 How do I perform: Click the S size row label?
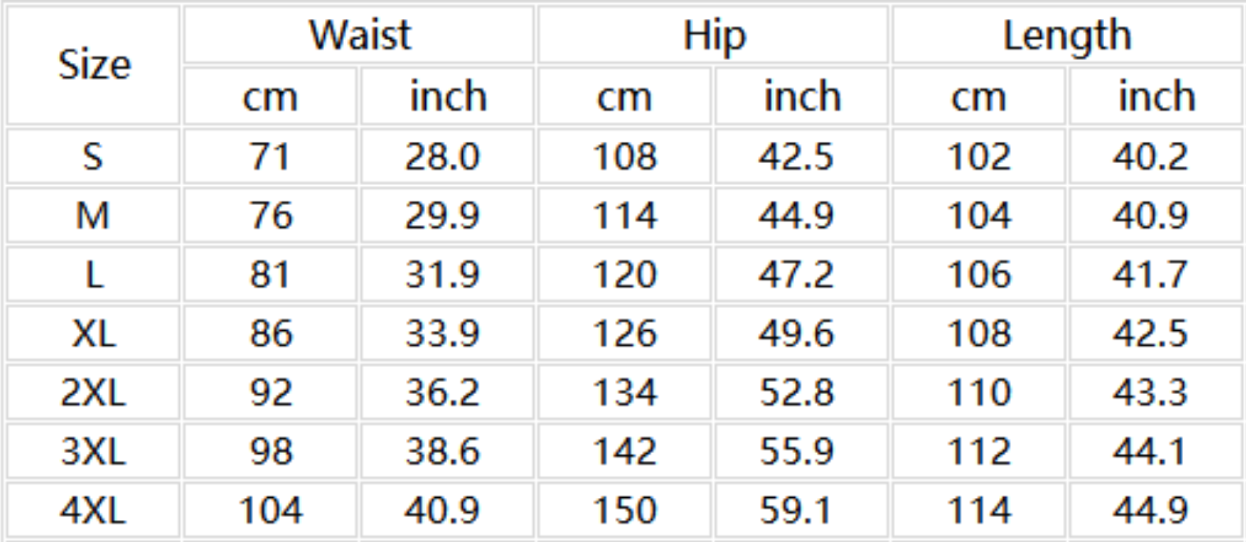click(93, 157)
